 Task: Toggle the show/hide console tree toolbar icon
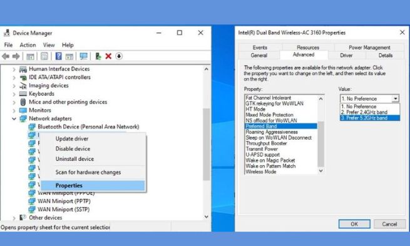pyautogui.click(x=30, y=56)
